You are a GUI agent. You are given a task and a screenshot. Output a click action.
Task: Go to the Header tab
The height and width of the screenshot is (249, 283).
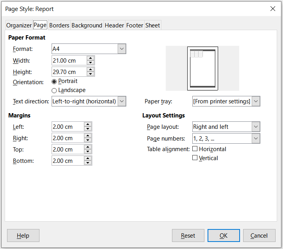[x=114, y=25]
